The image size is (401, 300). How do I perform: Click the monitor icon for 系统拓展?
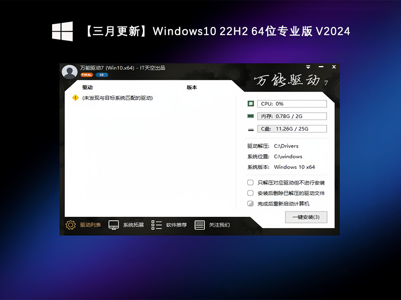tap(114, 225)
